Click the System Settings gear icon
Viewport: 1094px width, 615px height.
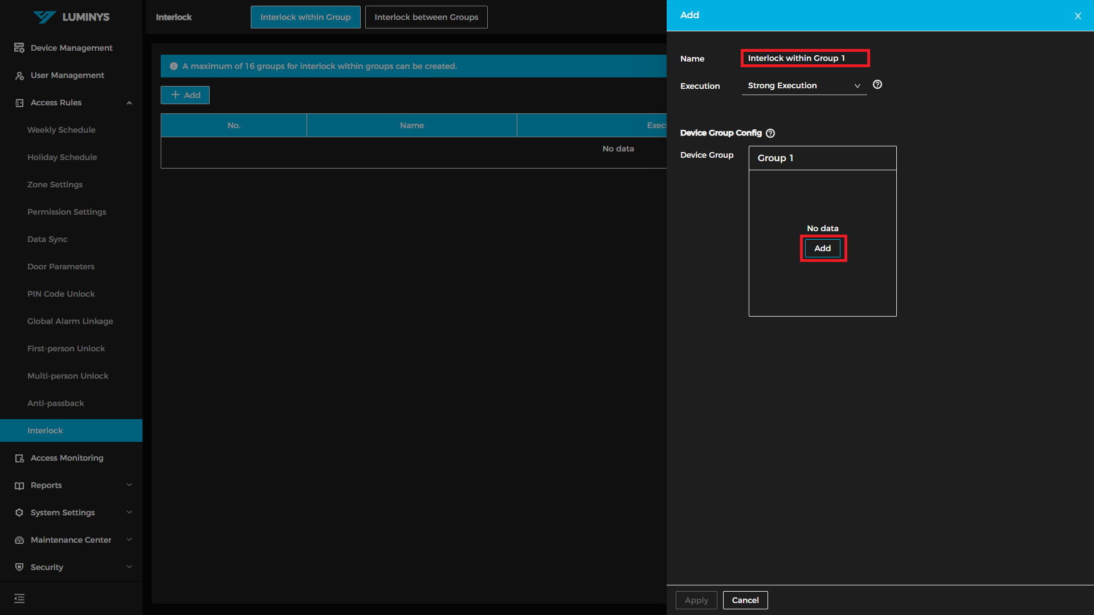pyautogui.click(x=19, y=512)
